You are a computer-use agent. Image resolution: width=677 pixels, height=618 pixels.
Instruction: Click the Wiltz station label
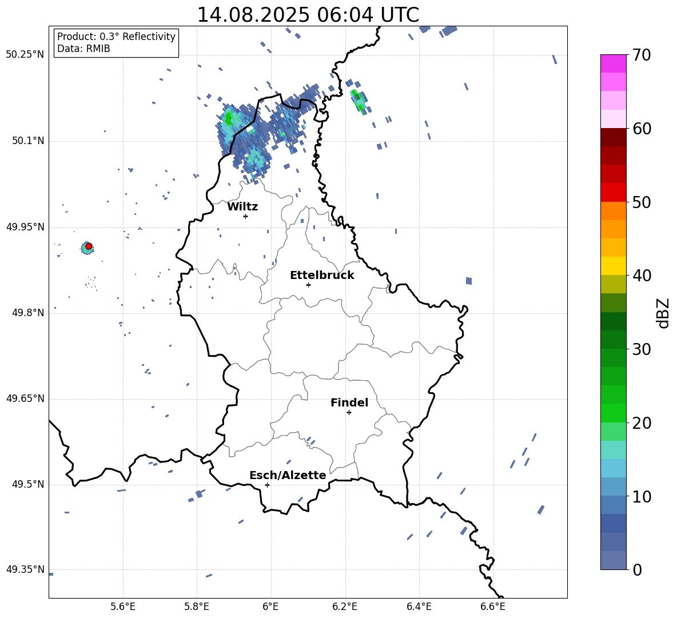[242, 207]
